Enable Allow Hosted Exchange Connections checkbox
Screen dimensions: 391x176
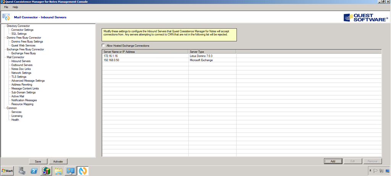click(103, 45)
